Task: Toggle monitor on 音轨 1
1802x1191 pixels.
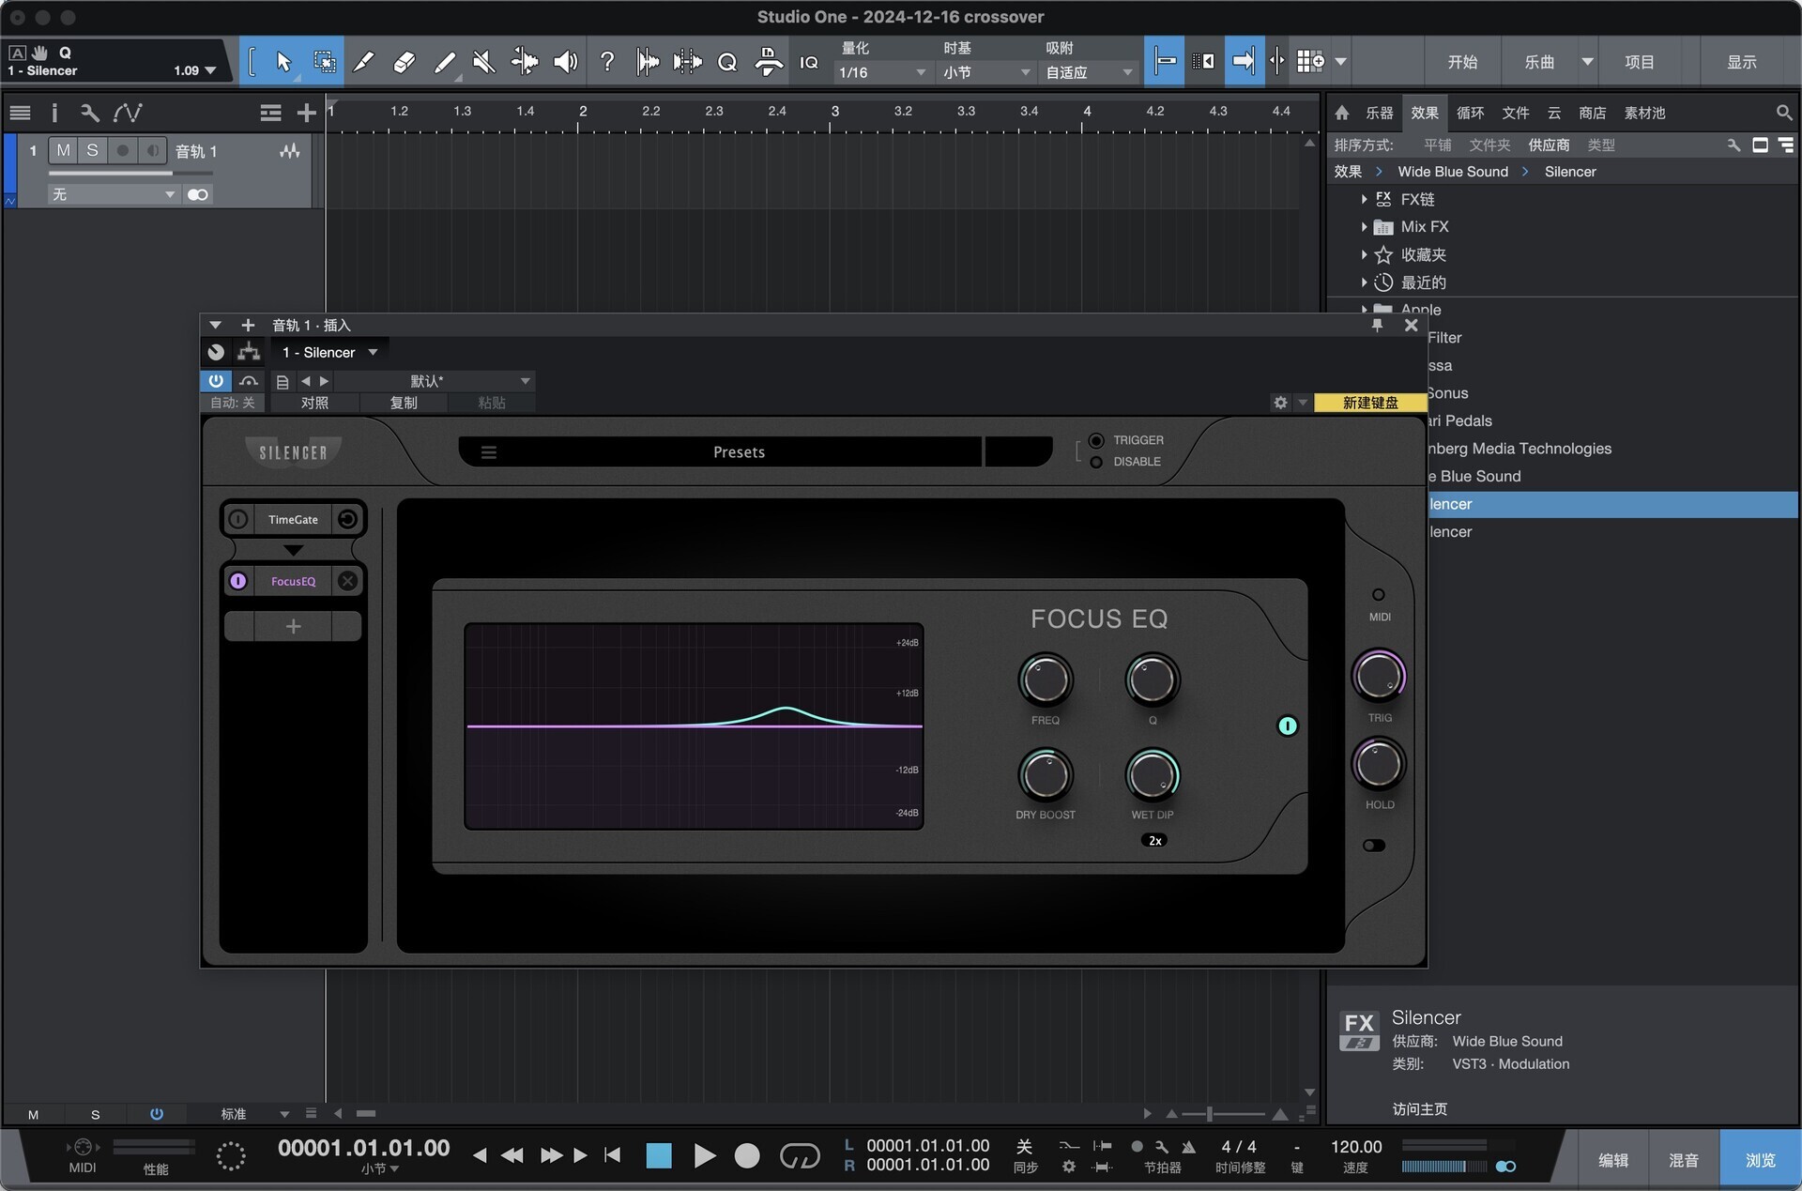Action: [x=152, y=150]
